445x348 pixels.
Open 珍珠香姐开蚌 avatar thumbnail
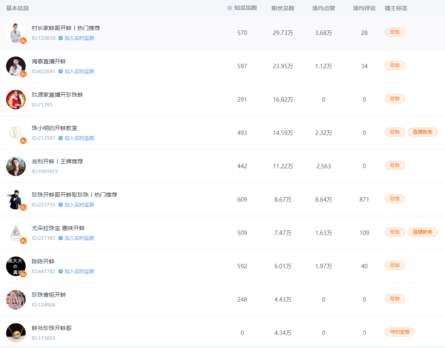[x=16, y=300]
